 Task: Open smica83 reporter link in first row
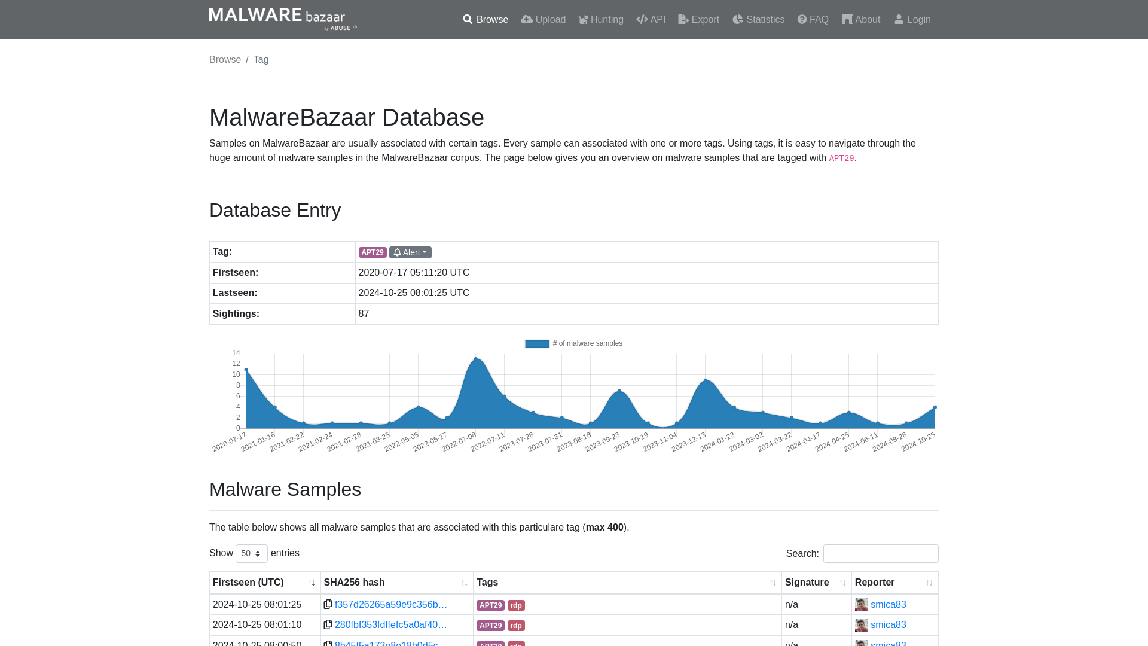coord(888,604)
